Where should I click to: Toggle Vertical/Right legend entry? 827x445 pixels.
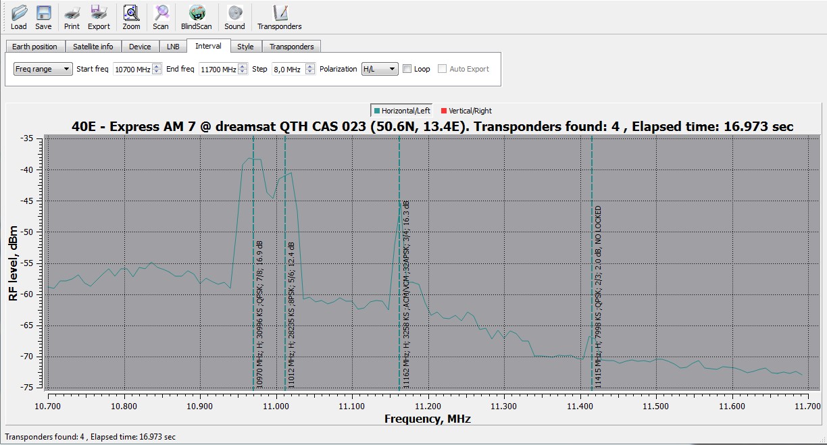tap(466, 111)
